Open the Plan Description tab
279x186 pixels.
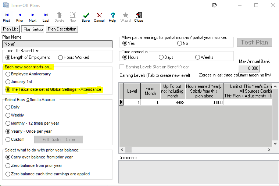[x=62, y=29]
